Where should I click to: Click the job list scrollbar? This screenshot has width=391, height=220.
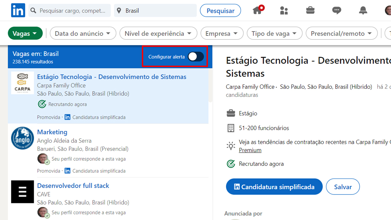tap(210, 86)
